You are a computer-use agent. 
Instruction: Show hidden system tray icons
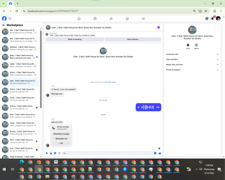coord(196,169)
